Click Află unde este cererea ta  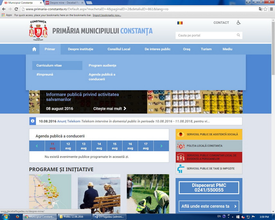tap(209, 207)
